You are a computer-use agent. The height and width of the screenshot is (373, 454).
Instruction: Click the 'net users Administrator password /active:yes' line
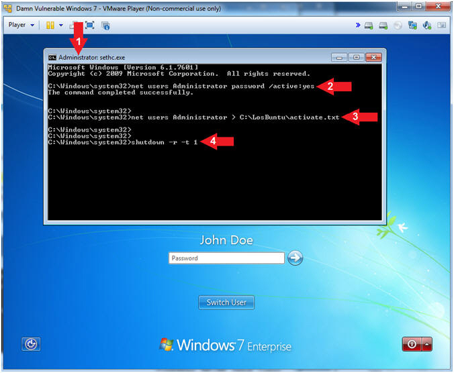181,86
